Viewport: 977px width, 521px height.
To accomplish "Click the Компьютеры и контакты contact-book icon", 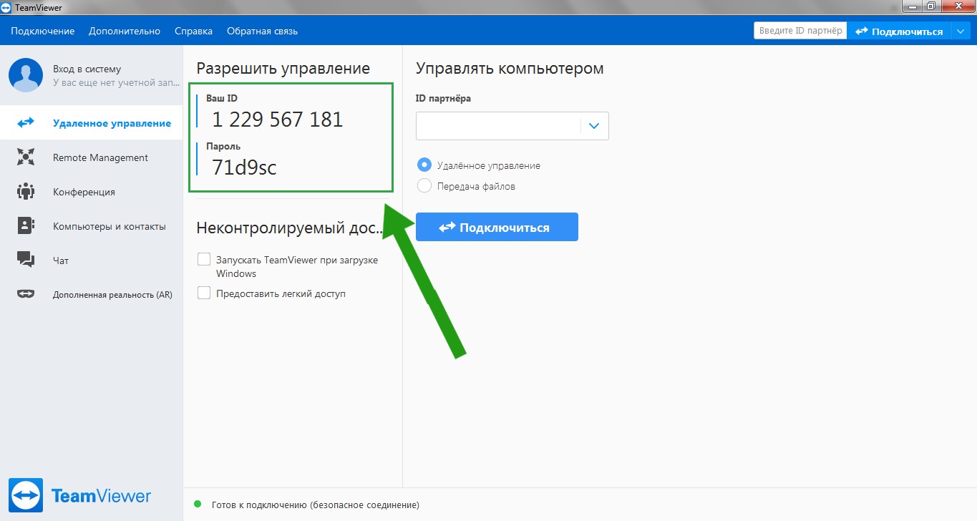I will point(26,226).
